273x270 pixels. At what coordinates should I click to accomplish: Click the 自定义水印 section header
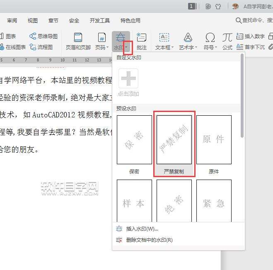coord(129,58)
